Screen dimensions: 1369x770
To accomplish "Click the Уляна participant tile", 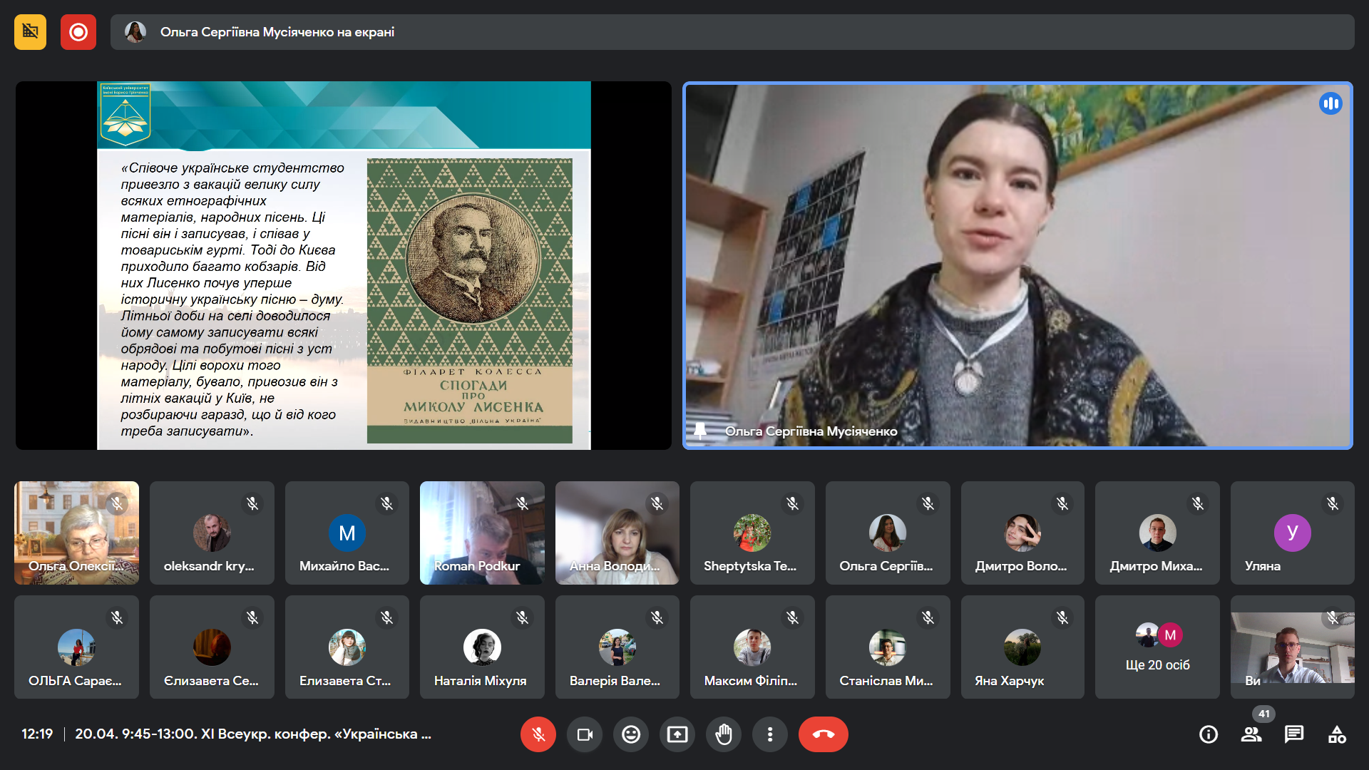I will tap(1291, 533).
